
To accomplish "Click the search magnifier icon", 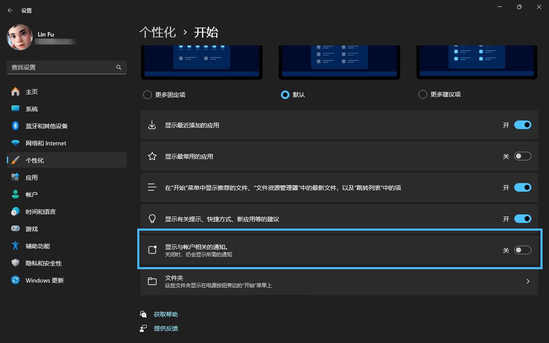I will 119,67.
